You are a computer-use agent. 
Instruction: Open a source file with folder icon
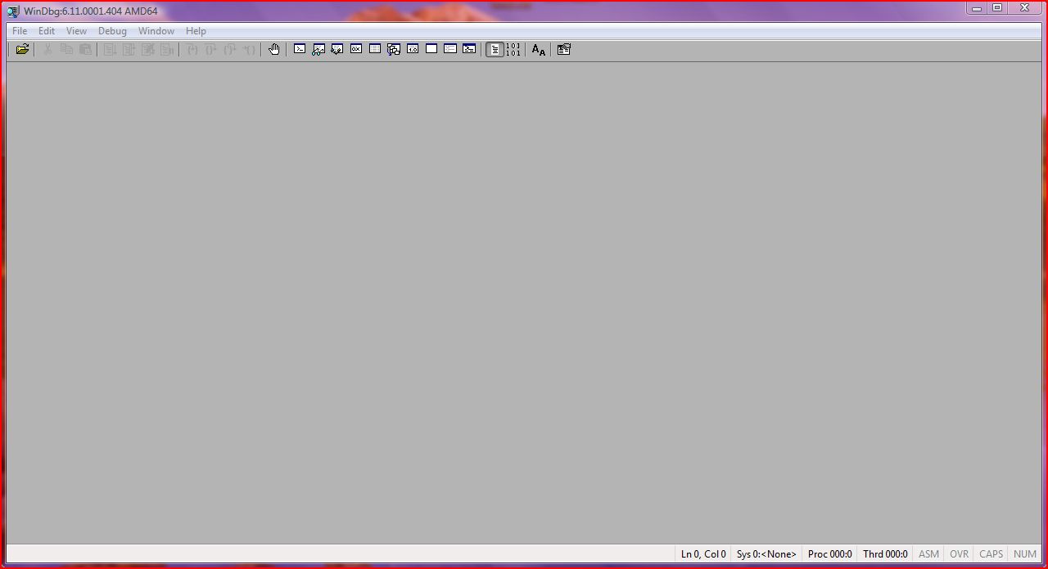tap(22, 49)
